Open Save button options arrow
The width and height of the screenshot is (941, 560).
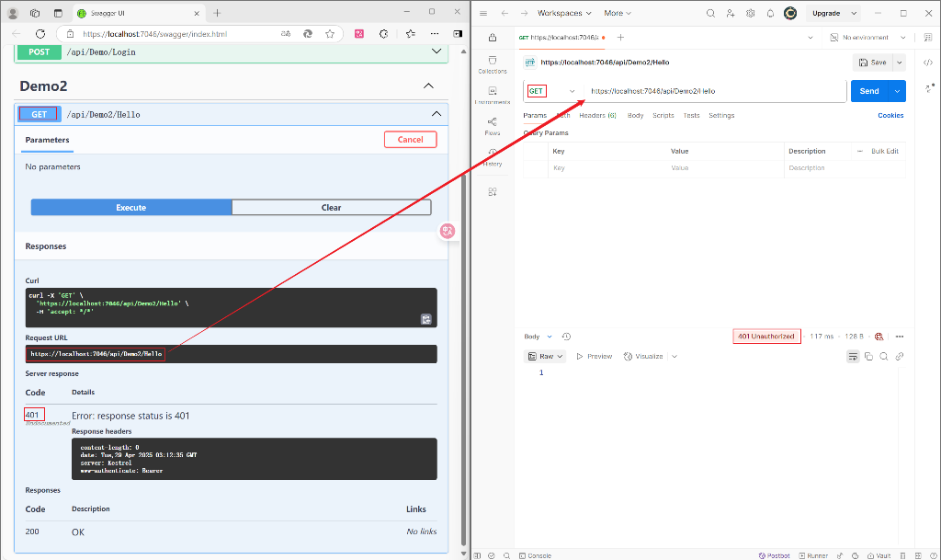click(x=899, y=63)
